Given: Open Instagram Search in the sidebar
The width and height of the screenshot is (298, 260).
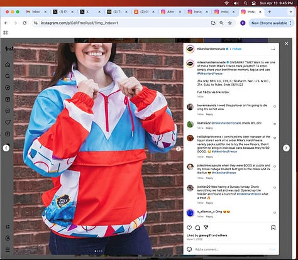Looking at the screenshot, I should (x=8, y=76).
